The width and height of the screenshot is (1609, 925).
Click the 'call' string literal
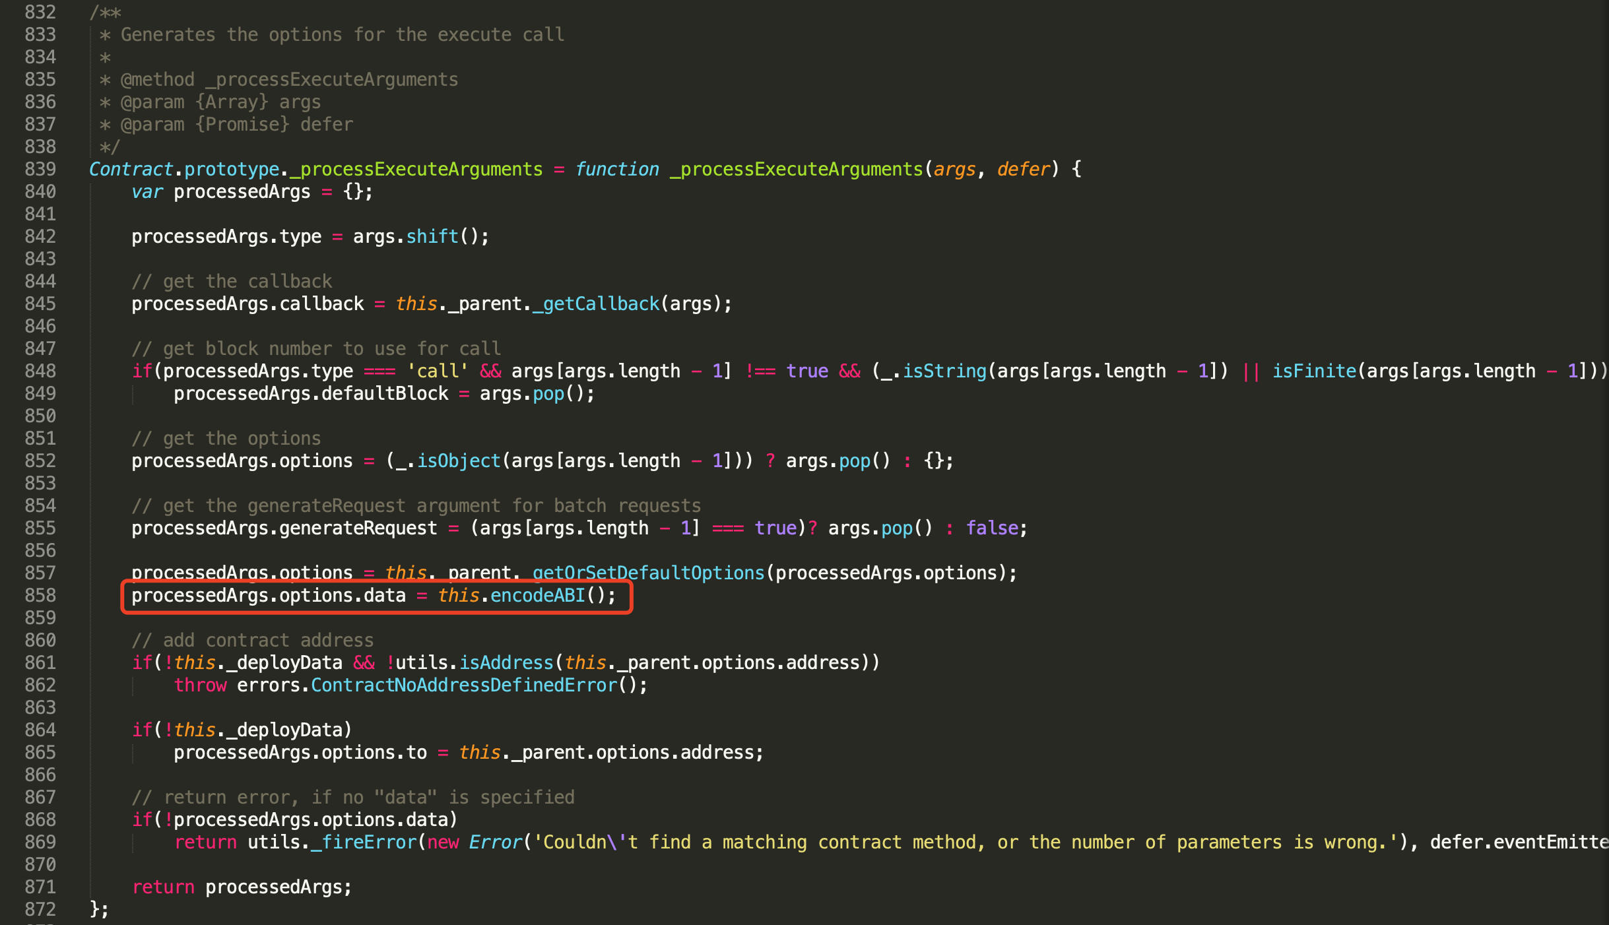click(x=437, y=371)
